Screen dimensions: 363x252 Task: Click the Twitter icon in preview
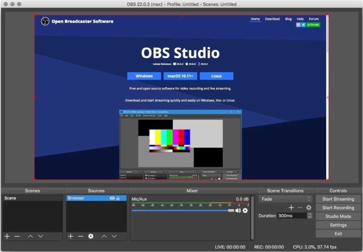pyautogui.click(x=303, y=25)
